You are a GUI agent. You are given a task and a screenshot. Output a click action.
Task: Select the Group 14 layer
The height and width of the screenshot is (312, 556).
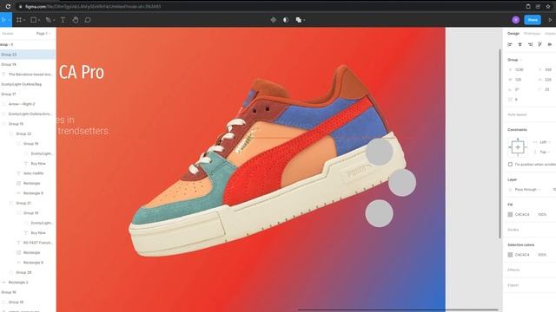[28, 64]
